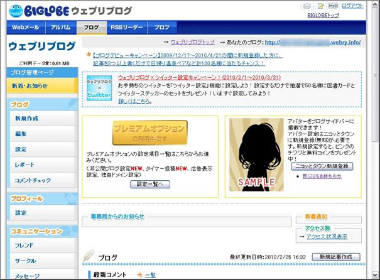This screenshot has width=380, height=280.
Task: Open the mail envelope icon in header
Action: pos(307,6)
